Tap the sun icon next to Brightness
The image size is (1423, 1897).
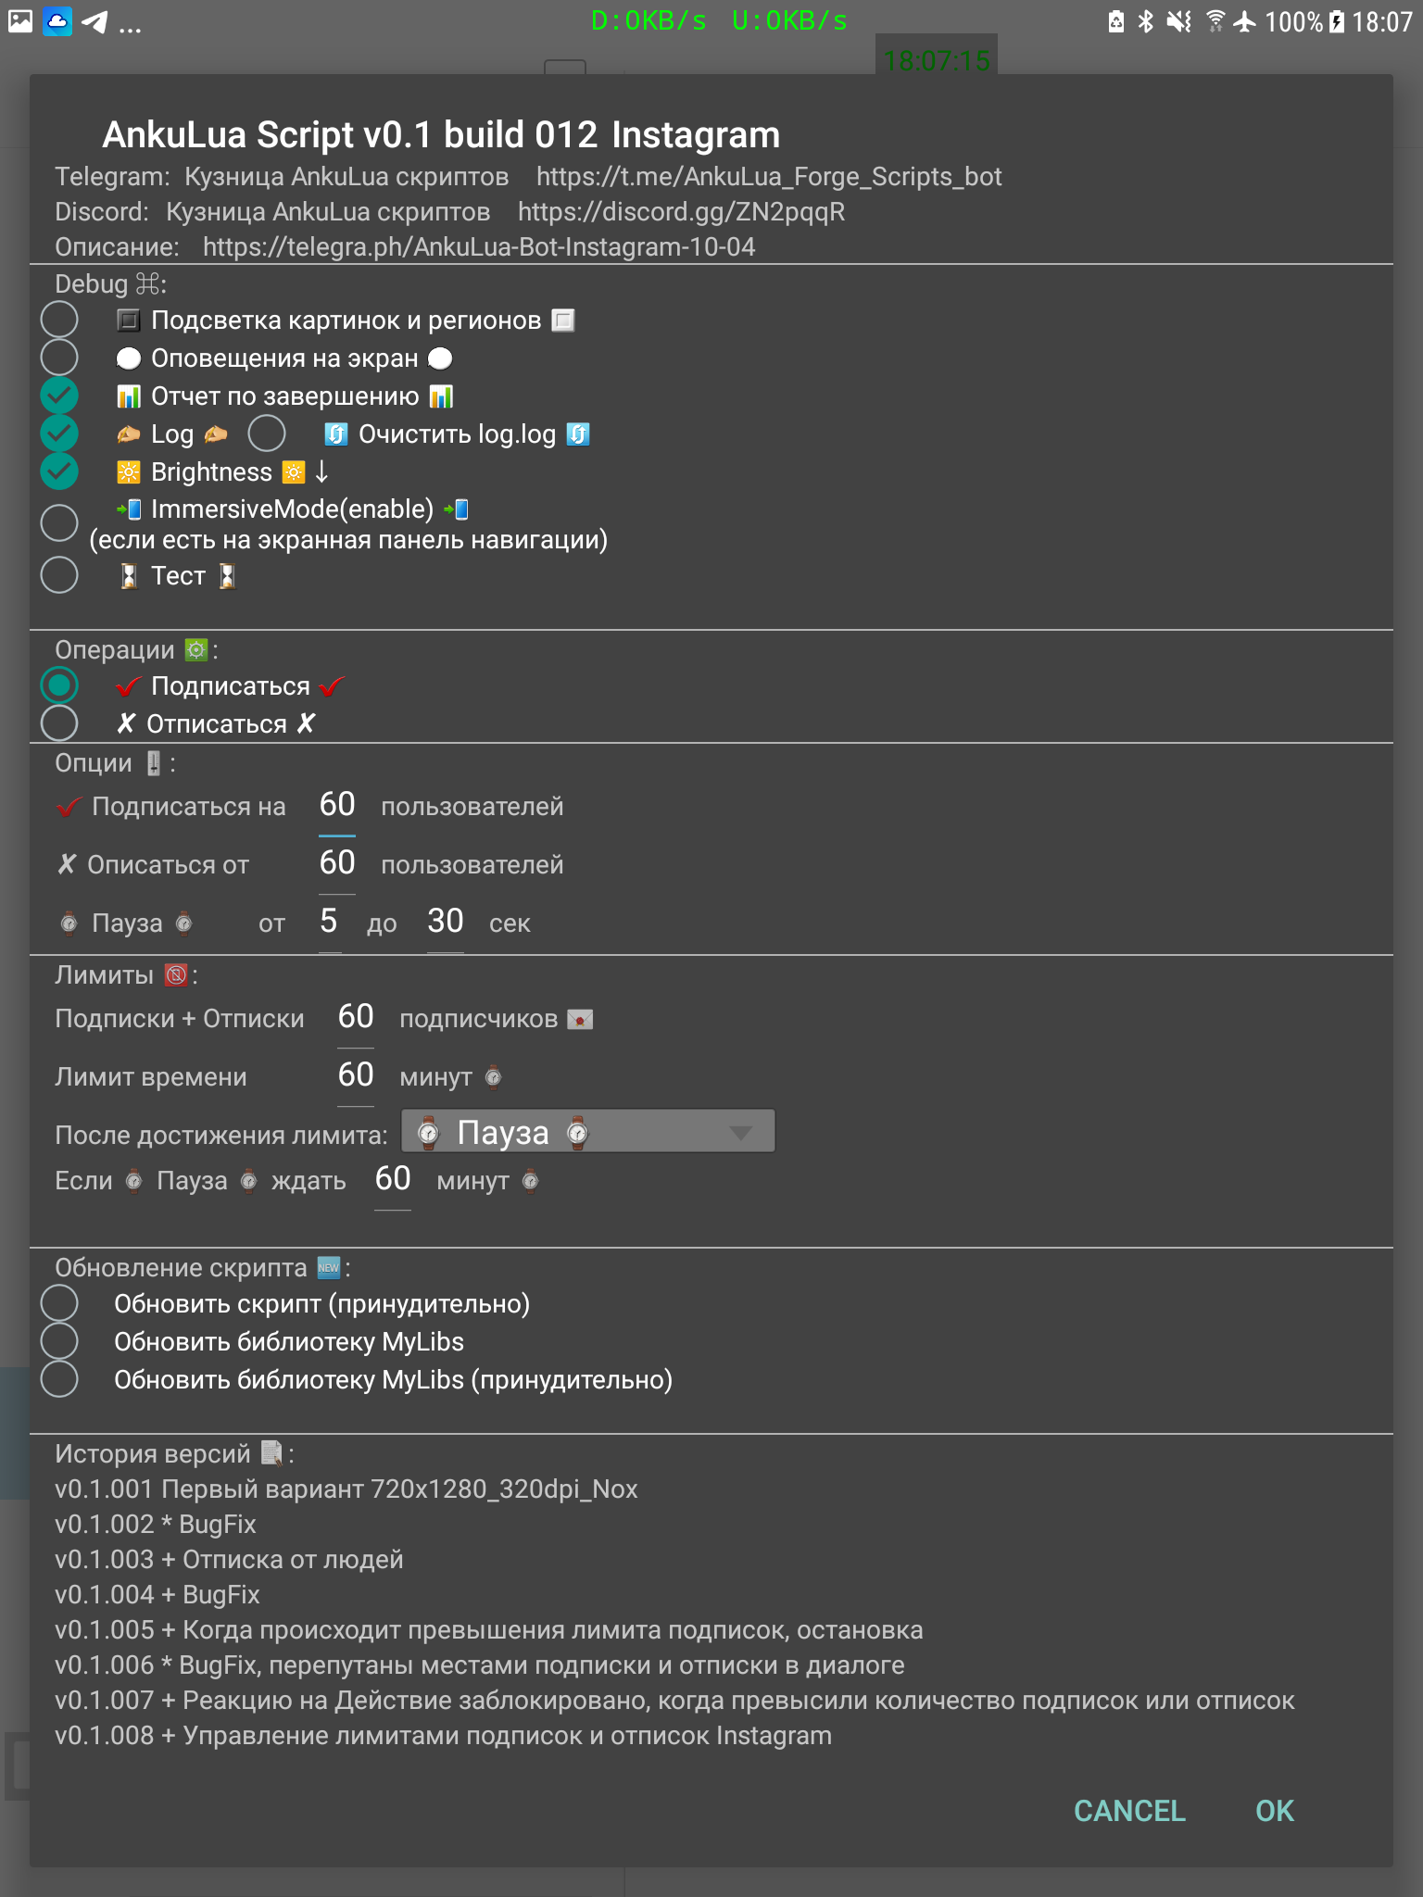pyautogui.click(x=129, y=472)
